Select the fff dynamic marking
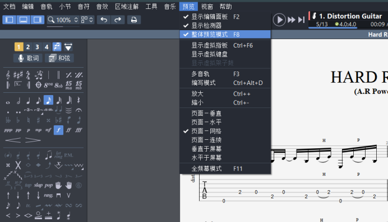This screenshot has width=388, height=222. point(78,130)
